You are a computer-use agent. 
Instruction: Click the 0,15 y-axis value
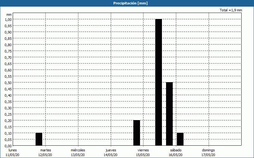tap(8, 127)
